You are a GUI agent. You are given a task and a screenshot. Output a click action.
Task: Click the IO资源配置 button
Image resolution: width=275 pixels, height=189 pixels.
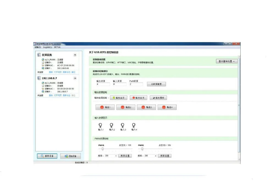[156, 84]
